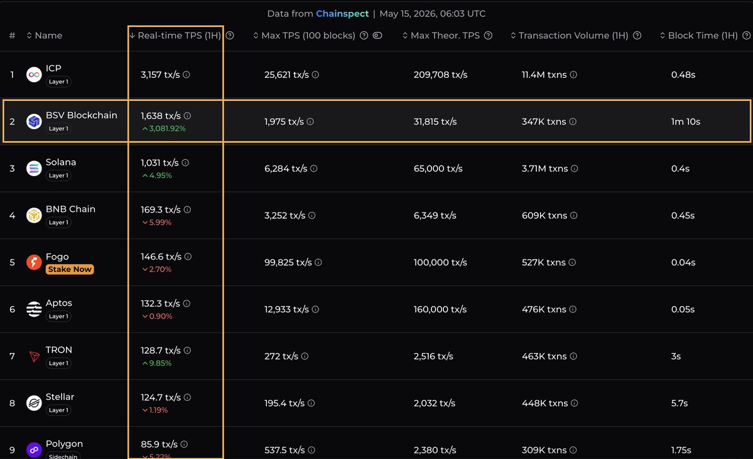753x459 pixels.
Task: Open info icon beside 448K txns
Action: click(575, 403)
